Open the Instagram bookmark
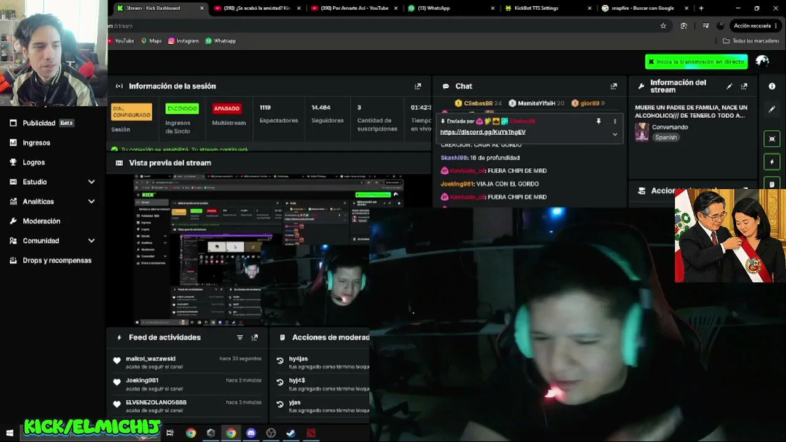 coord(184,41)
